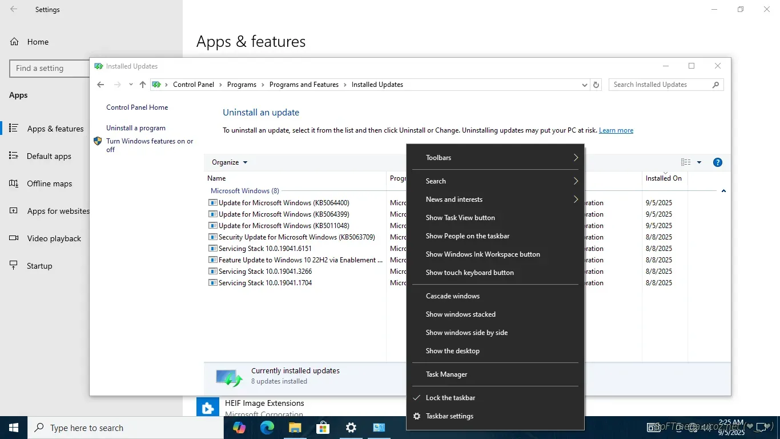Click the Learn more link

point(616,130)
